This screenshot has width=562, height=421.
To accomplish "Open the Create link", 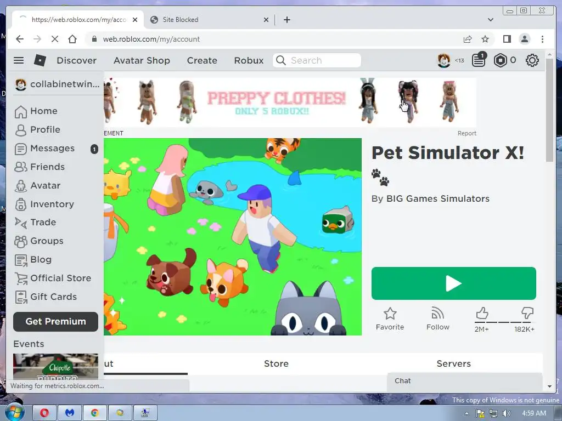I will [202, 60].
